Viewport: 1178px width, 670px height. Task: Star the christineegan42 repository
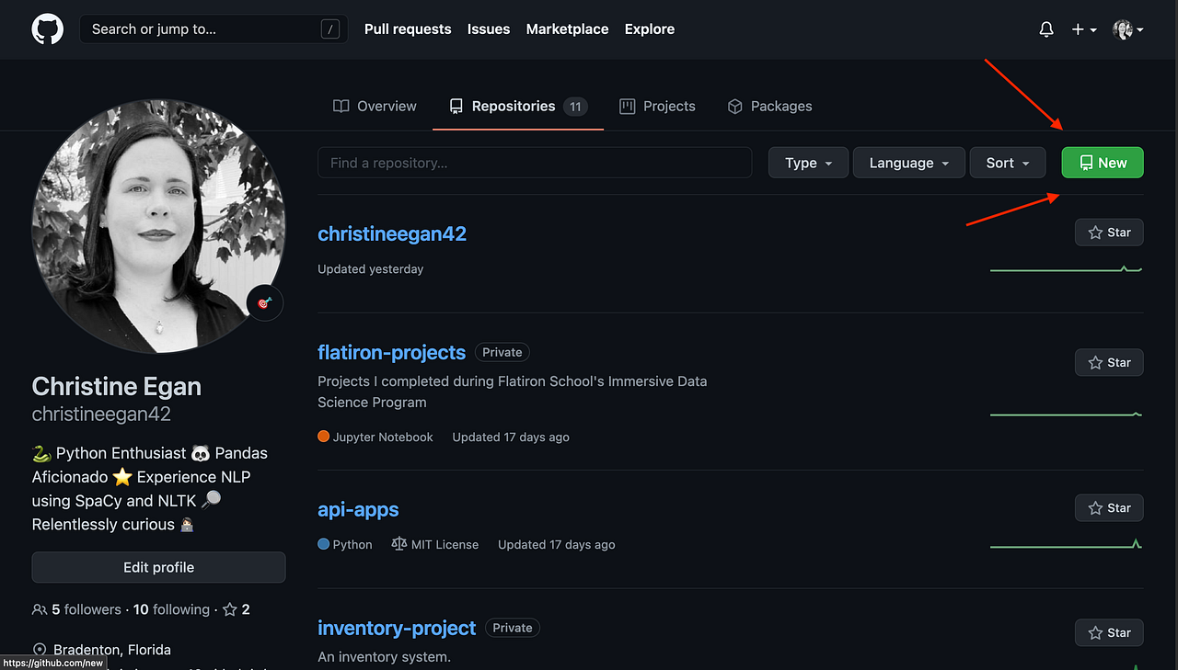(x=1108, y=232)
